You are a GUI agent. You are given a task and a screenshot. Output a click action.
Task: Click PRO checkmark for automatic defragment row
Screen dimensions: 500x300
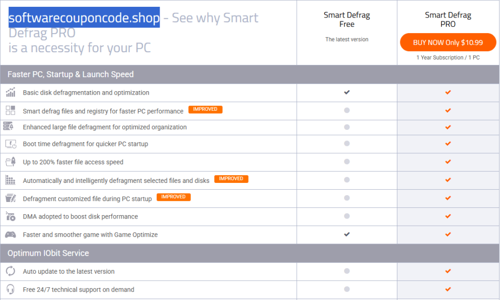click(448, 180)
